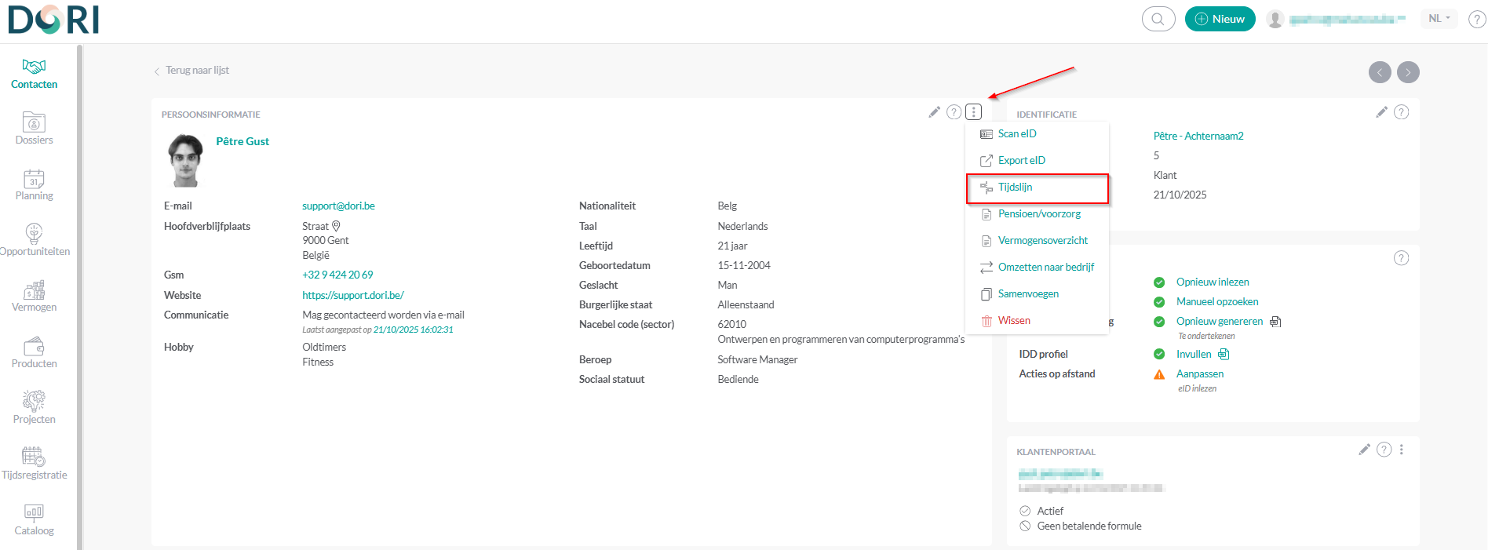Click the contact profile photo
1488x550 pixels.
186,161
